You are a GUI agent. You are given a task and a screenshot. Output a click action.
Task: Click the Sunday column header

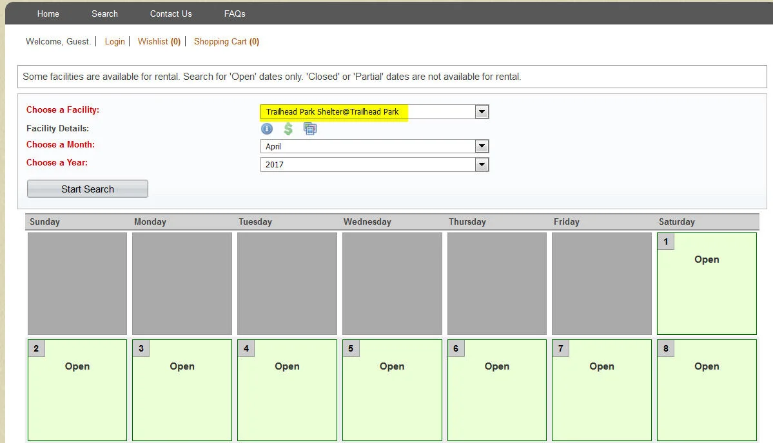pyautogui.click(x=45, y=222)
